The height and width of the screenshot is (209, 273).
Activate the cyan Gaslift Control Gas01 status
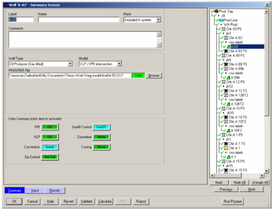[x=101, y=127]
